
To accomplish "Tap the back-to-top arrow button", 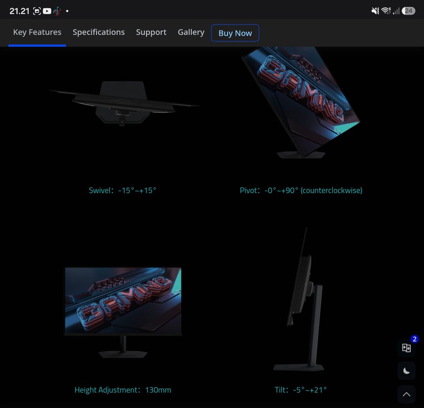I will (406, 394).
